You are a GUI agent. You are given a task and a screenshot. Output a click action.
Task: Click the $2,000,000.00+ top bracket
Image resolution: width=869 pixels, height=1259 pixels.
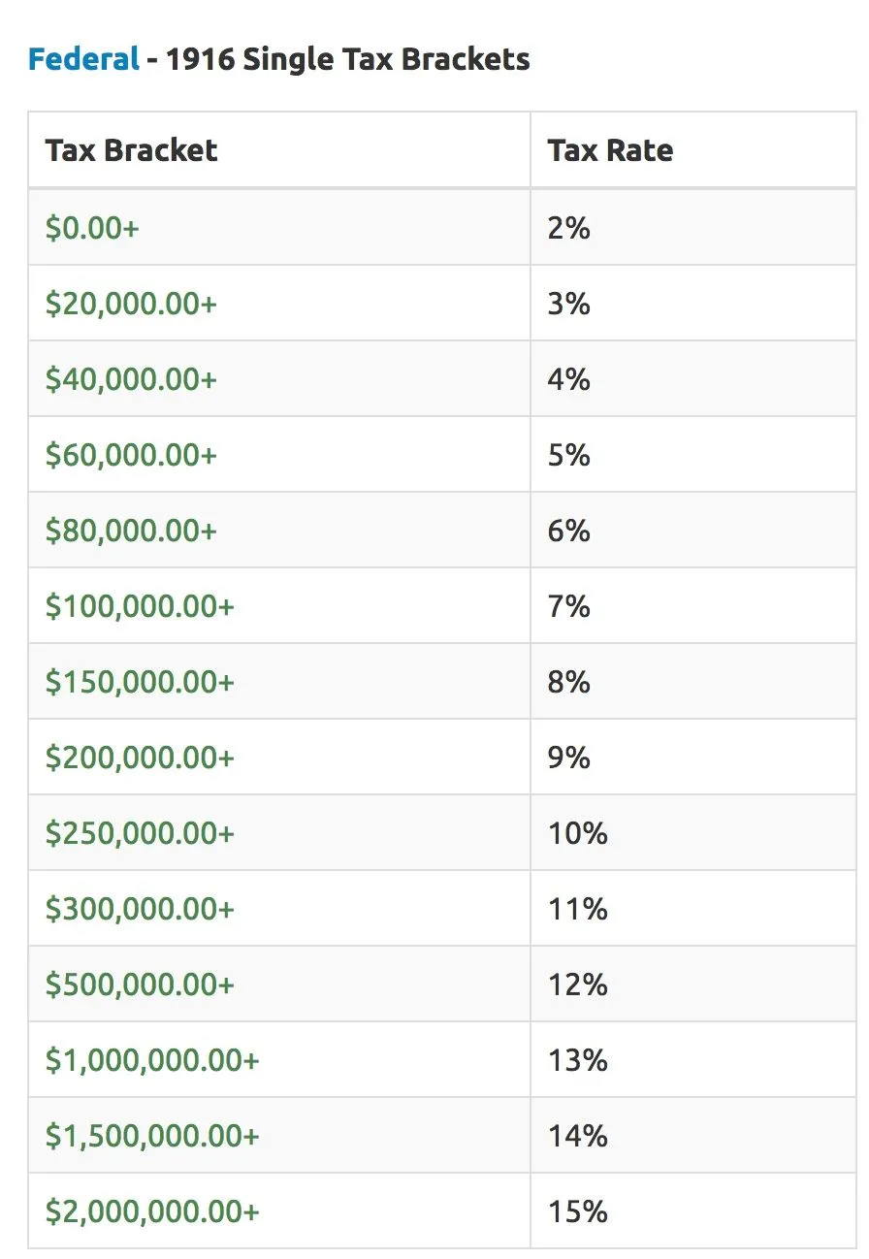point(152,1211)
